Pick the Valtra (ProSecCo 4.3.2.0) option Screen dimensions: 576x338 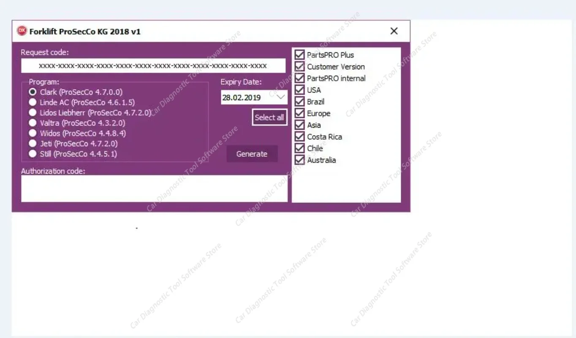pos(33,123)
